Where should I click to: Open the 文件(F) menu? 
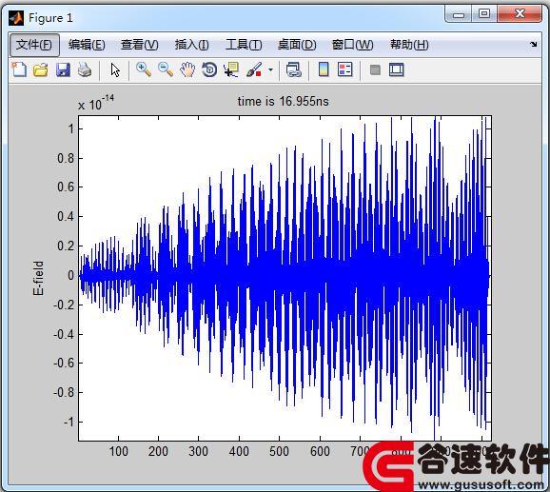tap(34, 45)
